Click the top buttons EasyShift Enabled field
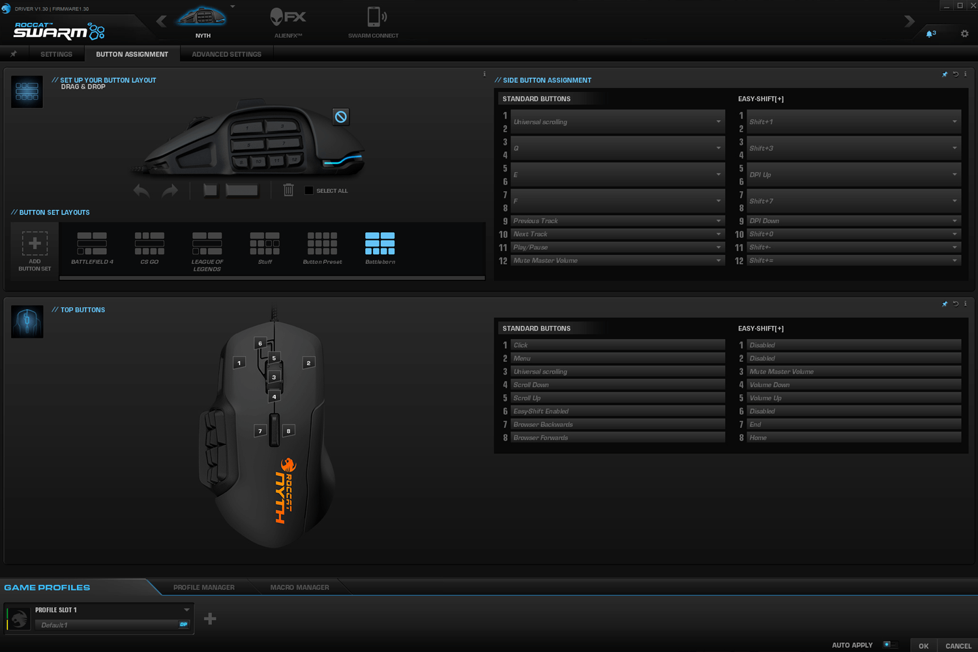Image resolution: width=978 pixels, height=652 pixels. coord(617,411)
